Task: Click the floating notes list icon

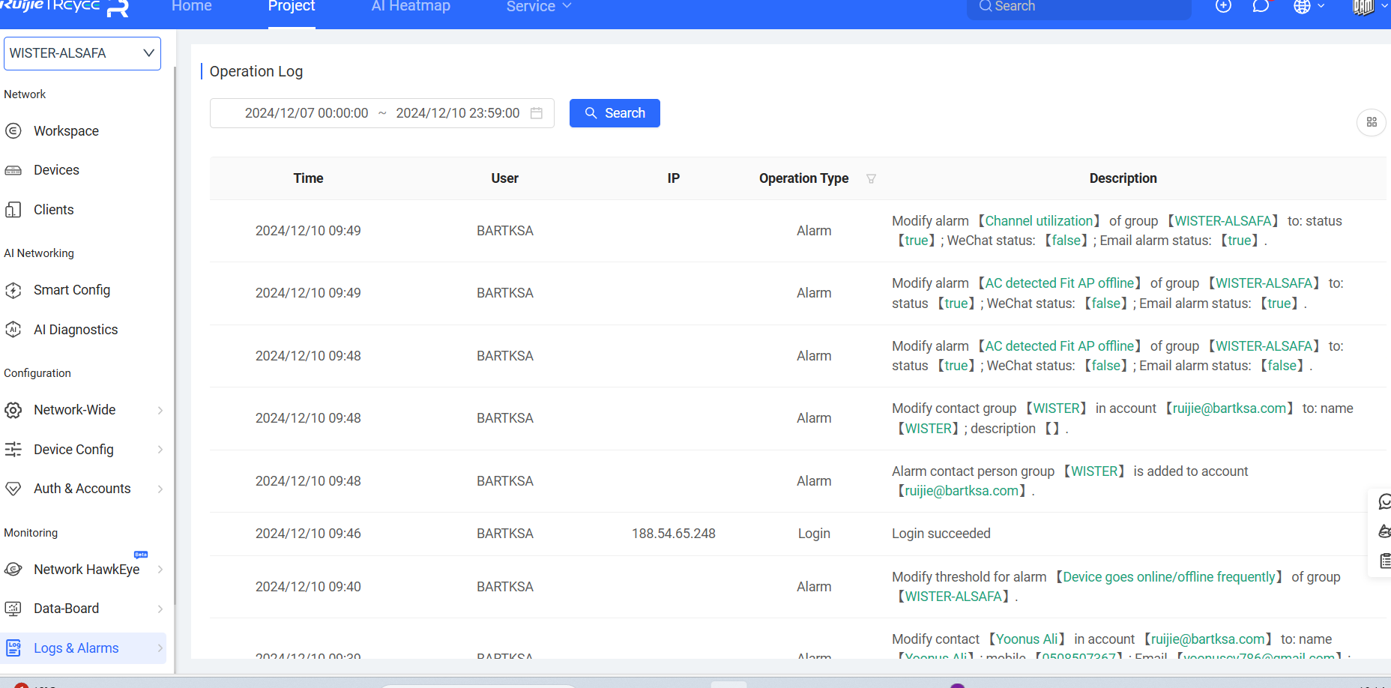Action: 1384,561
